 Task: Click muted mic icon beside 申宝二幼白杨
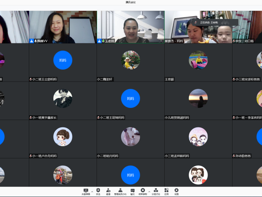click(234, 41)
